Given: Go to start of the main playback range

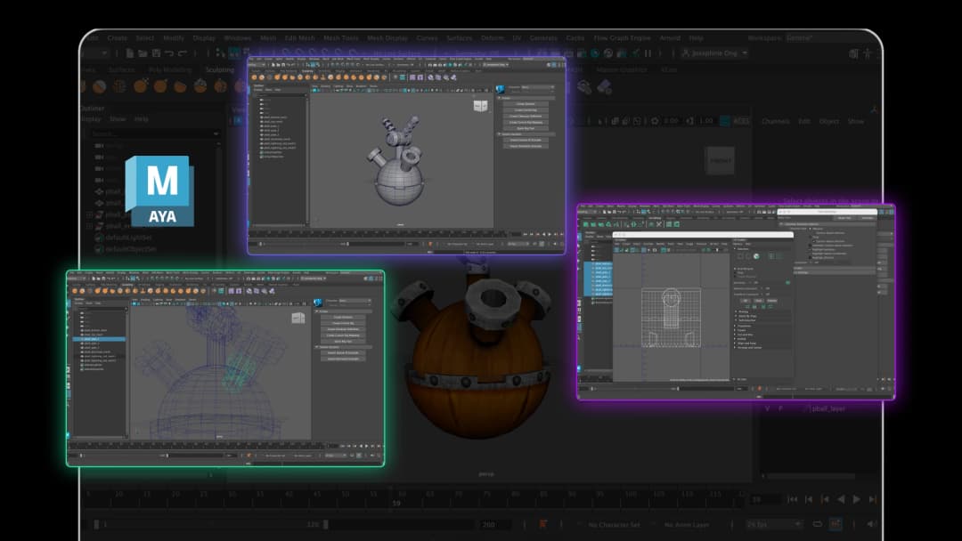Looking at the screenshot, I should click(x=793, y=499).
